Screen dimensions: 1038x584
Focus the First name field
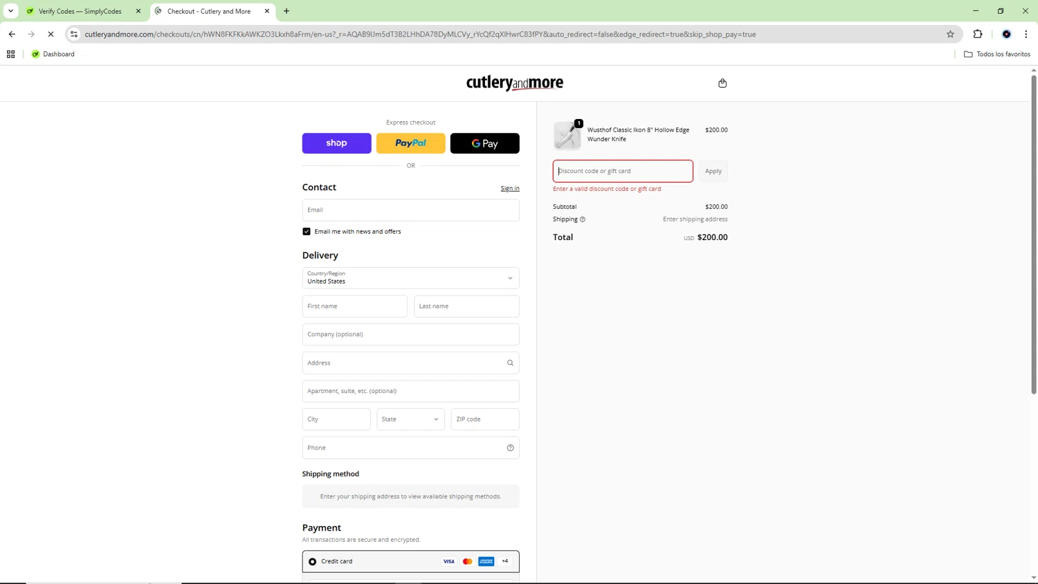tap(354, 306)
